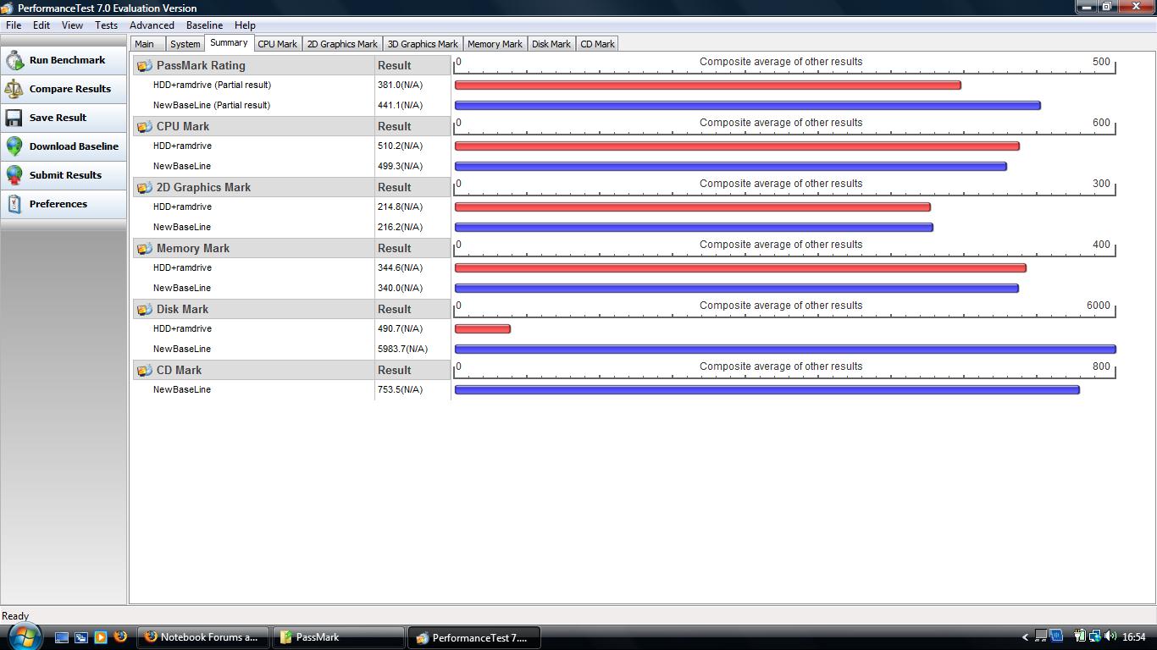1157x650 pixels.
Task: Open the Tests menu
Action: 106,25
